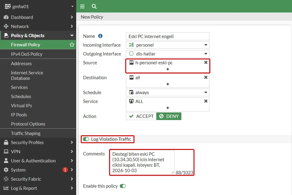Expand the Log & Report chevron
Screen dimensions: 292x195
pos(72,188)
